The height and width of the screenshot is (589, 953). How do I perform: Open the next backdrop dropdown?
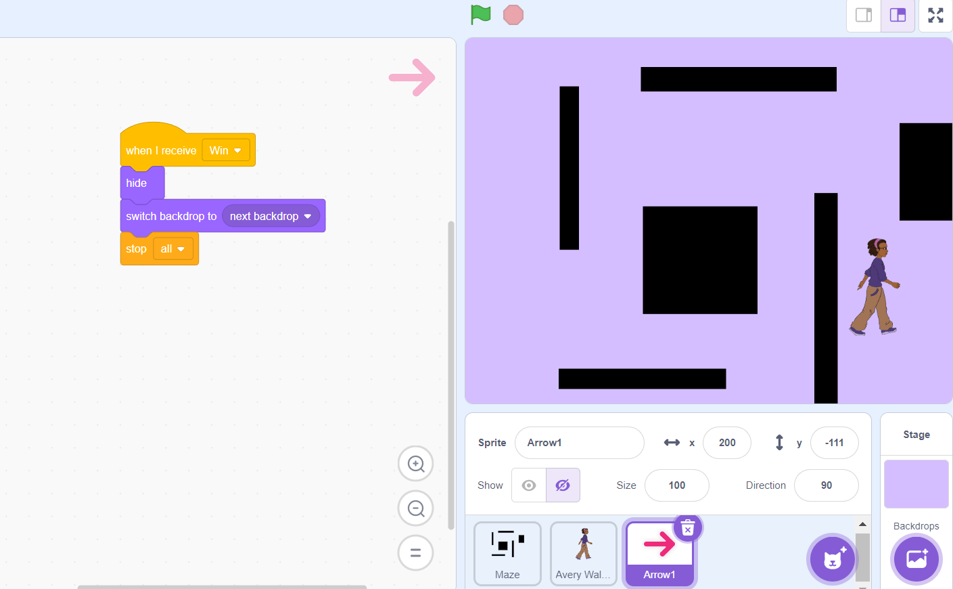(271, 216)
